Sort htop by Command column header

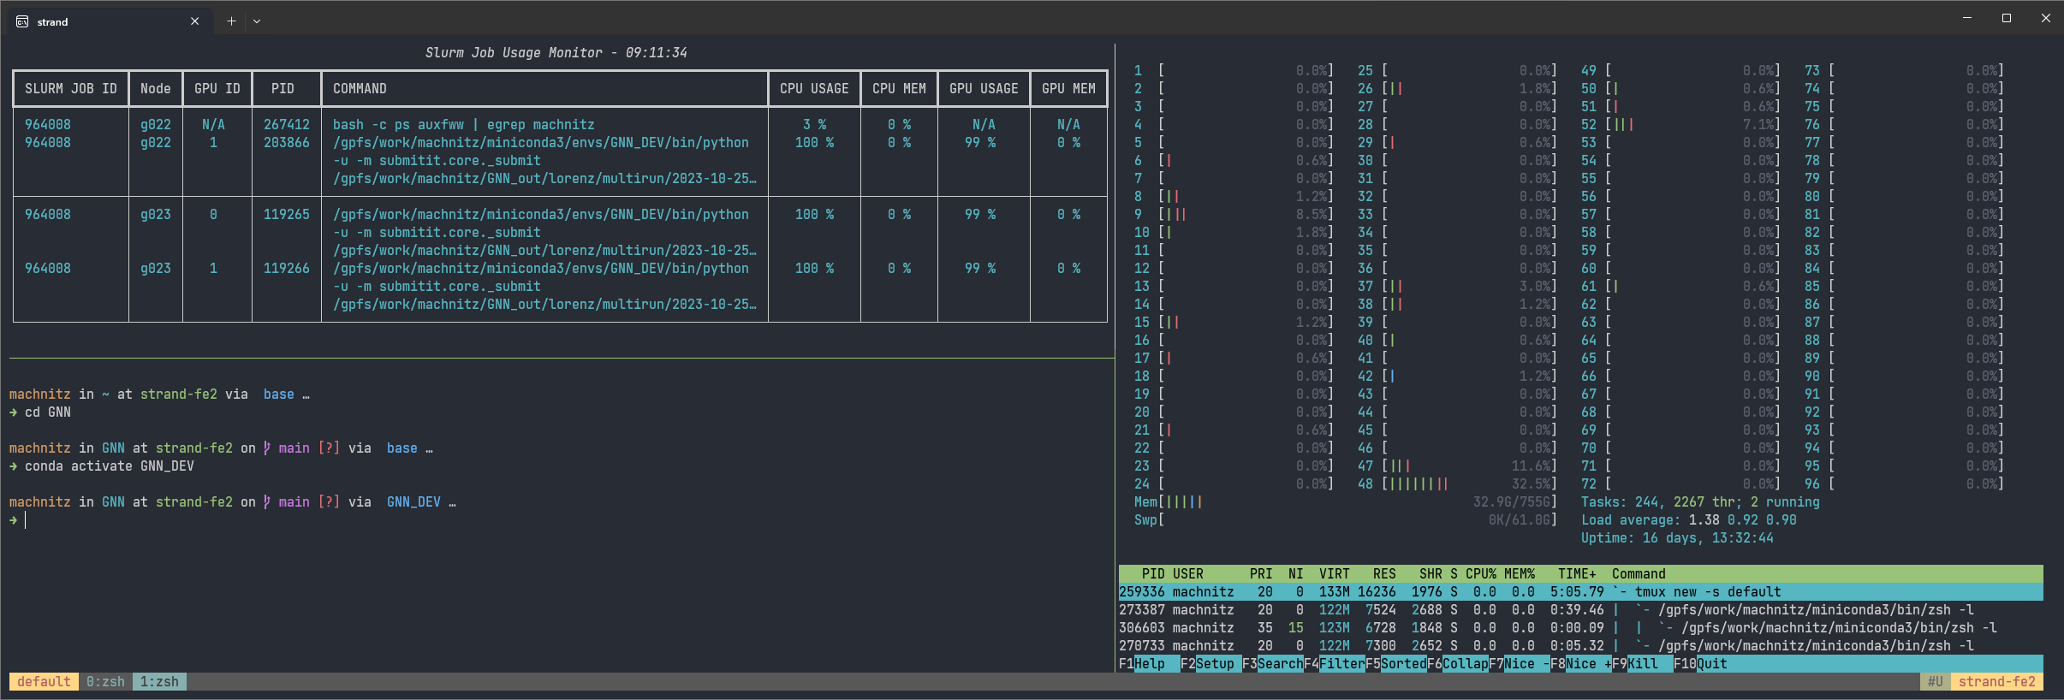coord(1639,574)
